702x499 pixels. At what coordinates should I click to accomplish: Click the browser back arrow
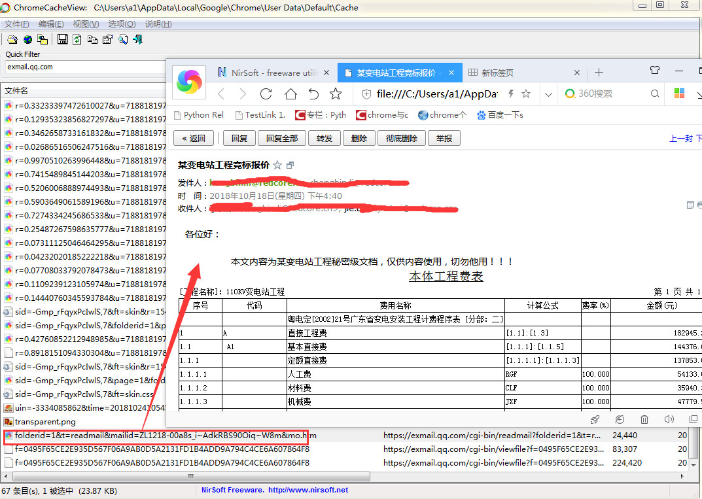(x=220, y=94)
